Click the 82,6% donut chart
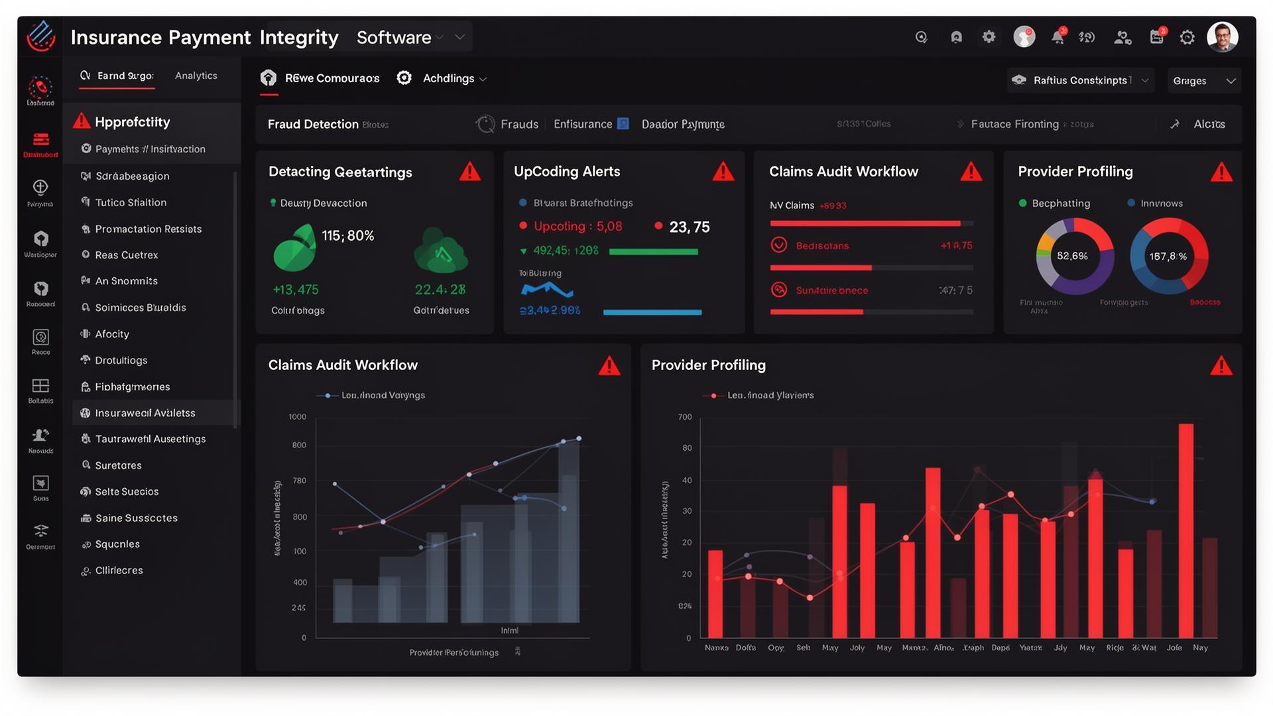 tap(1075, 257)
